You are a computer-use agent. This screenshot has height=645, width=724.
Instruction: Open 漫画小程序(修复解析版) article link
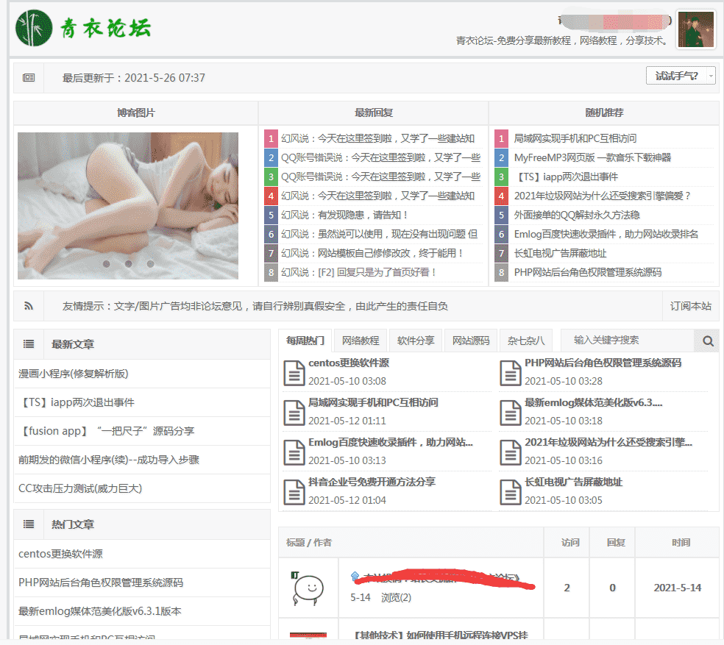(74, 374)
